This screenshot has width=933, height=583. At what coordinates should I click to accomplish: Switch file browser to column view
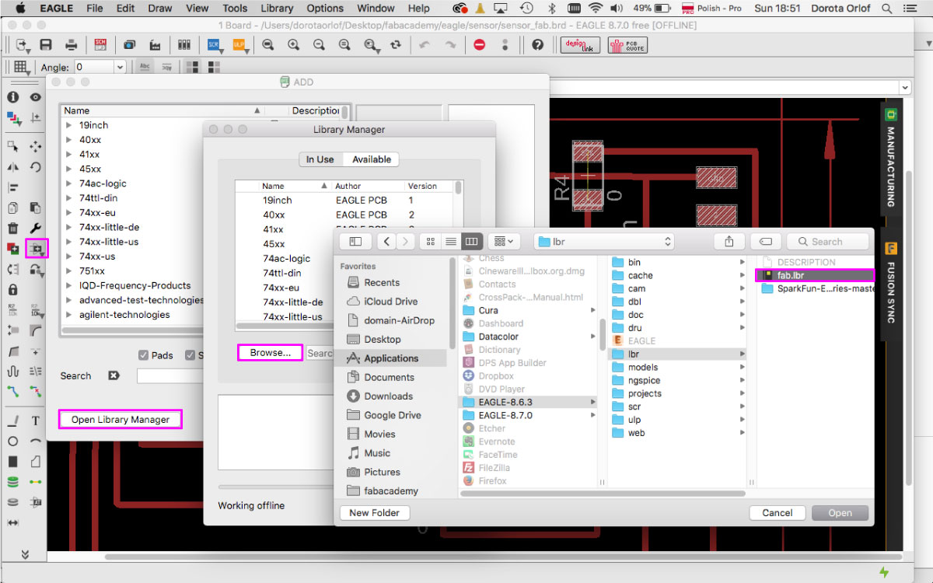point(472,242)
